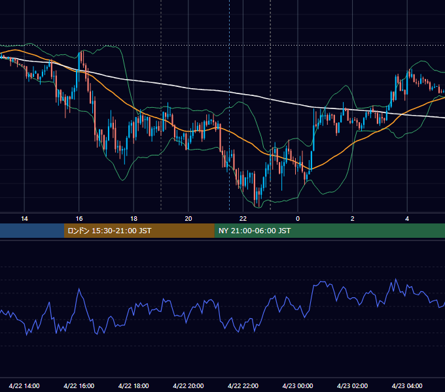Click the 4/22 20:00 date label
The width and height of the screenshot is (445, 392).
(188, 385)
